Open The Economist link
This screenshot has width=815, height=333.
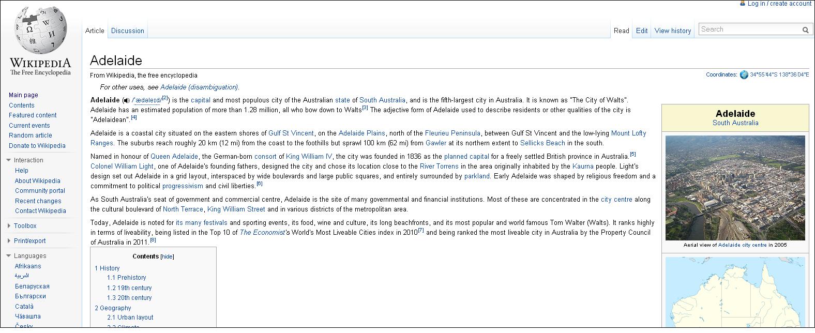262,233
